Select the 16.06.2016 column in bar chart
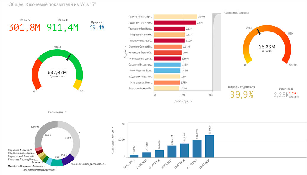307x175 pixels. point(134,156)
